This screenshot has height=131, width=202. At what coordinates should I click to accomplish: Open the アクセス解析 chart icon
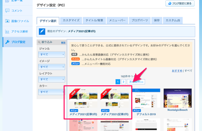click(x=7, y=31)
